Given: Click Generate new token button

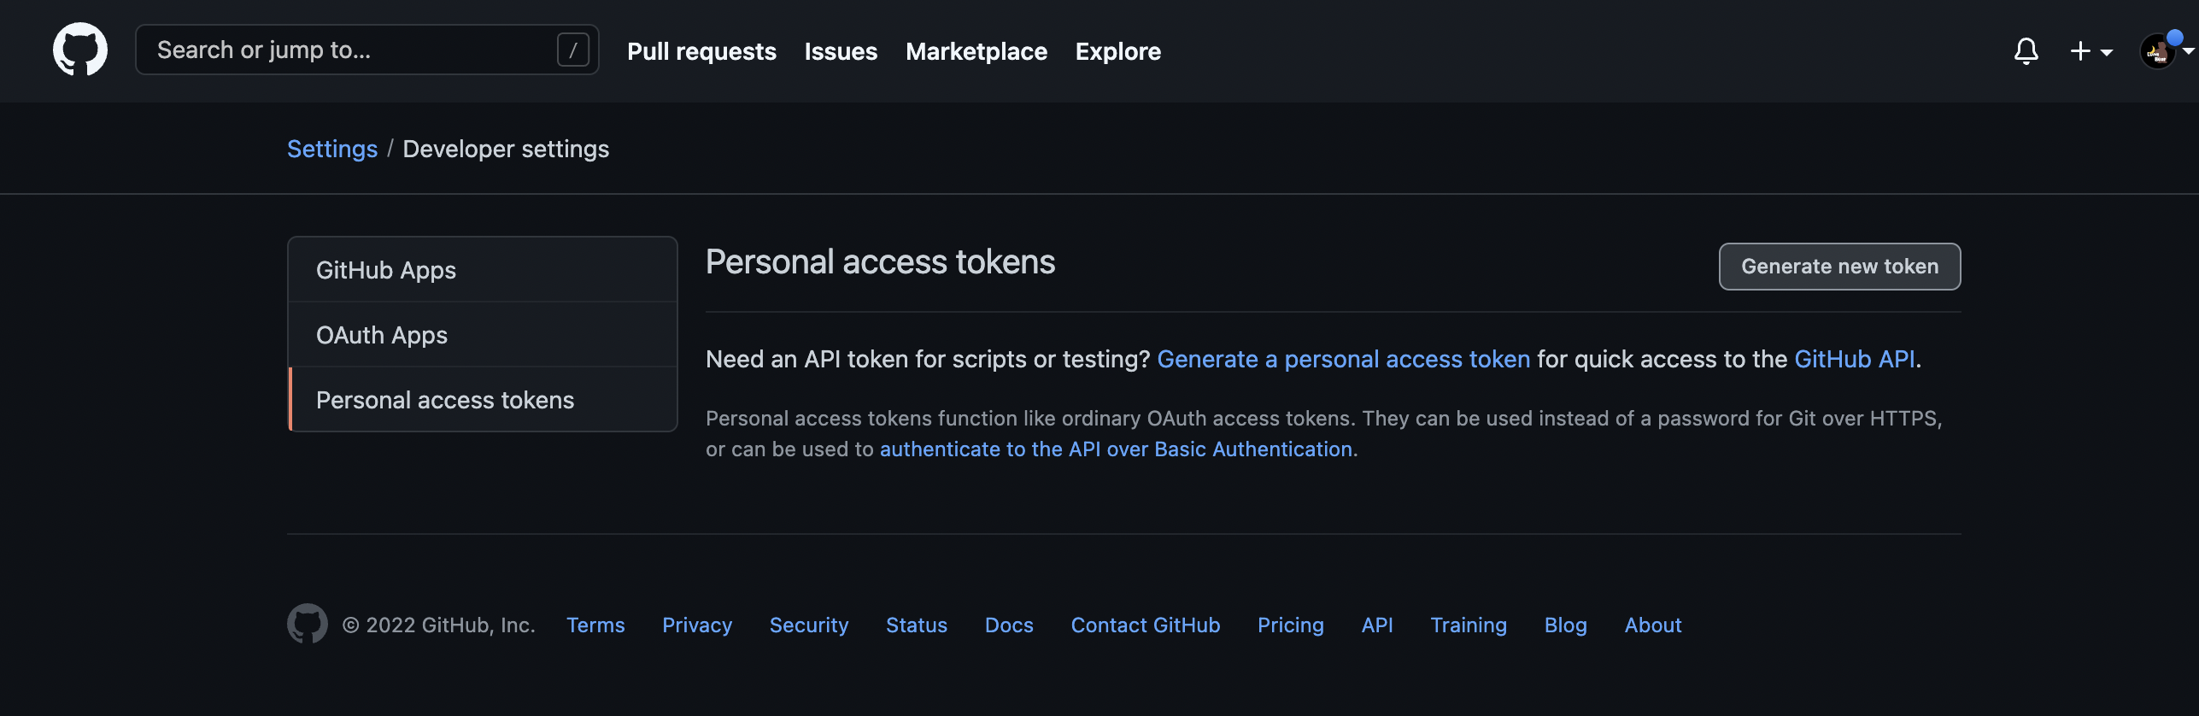Looking at the screenshot, I should click(1839, 267).
